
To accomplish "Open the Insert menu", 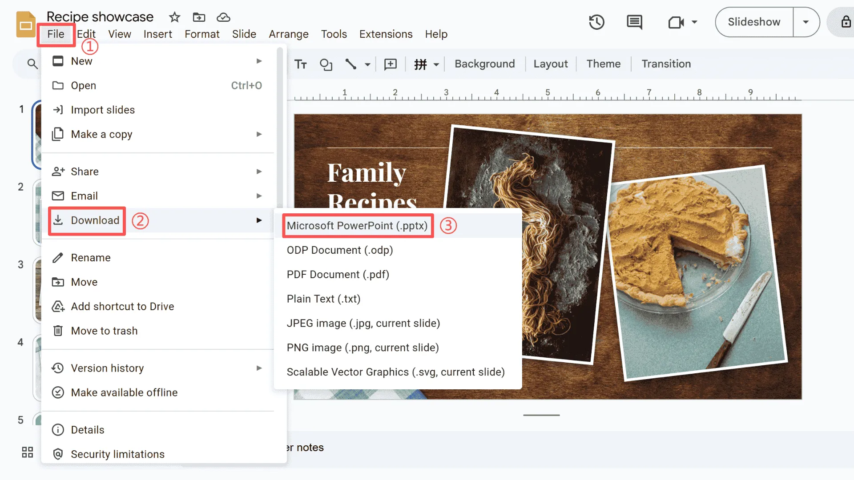I will click(x=157, y=34).
